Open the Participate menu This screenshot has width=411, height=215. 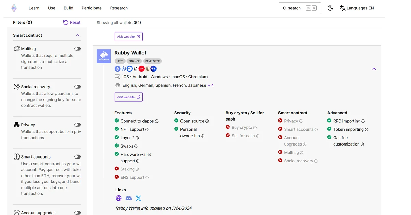tap(91, 8)
